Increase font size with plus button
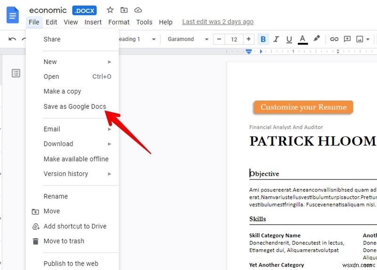 (249, 39)
